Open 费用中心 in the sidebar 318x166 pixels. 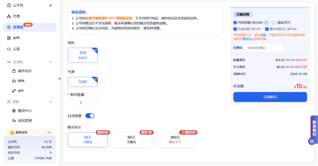(25, 111)
